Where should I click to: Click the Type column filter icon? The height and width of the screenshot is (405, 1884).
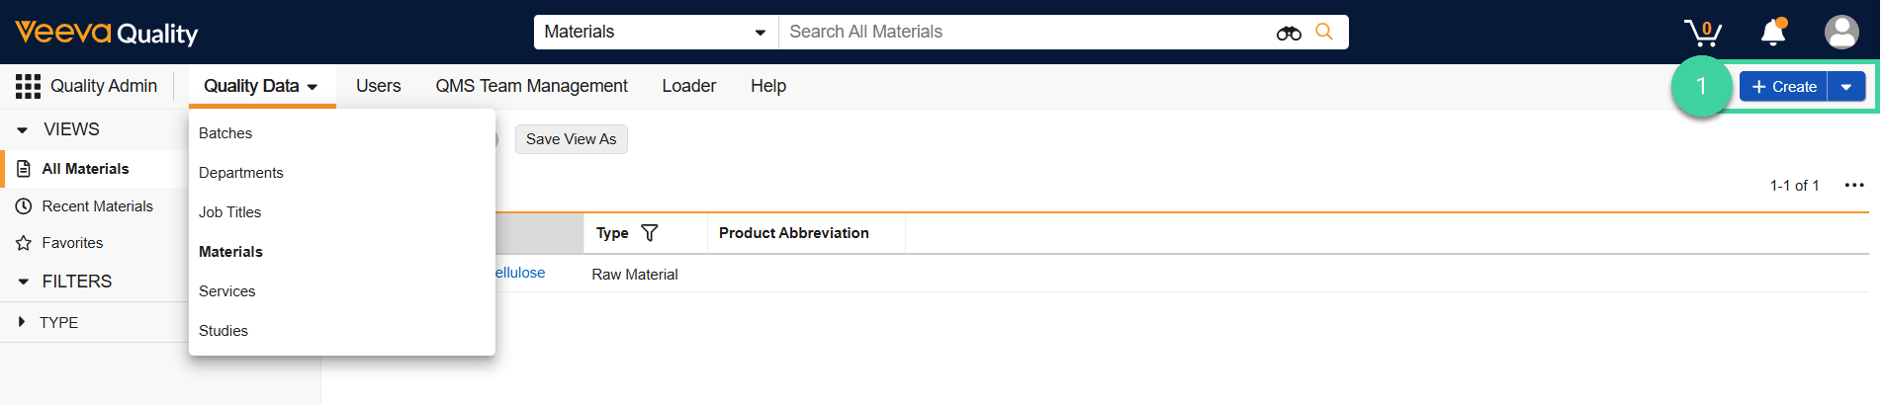[x=650, y=233]
